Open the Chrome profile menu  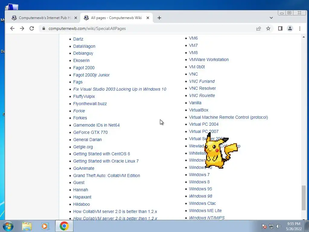click(x=290, y=28)
